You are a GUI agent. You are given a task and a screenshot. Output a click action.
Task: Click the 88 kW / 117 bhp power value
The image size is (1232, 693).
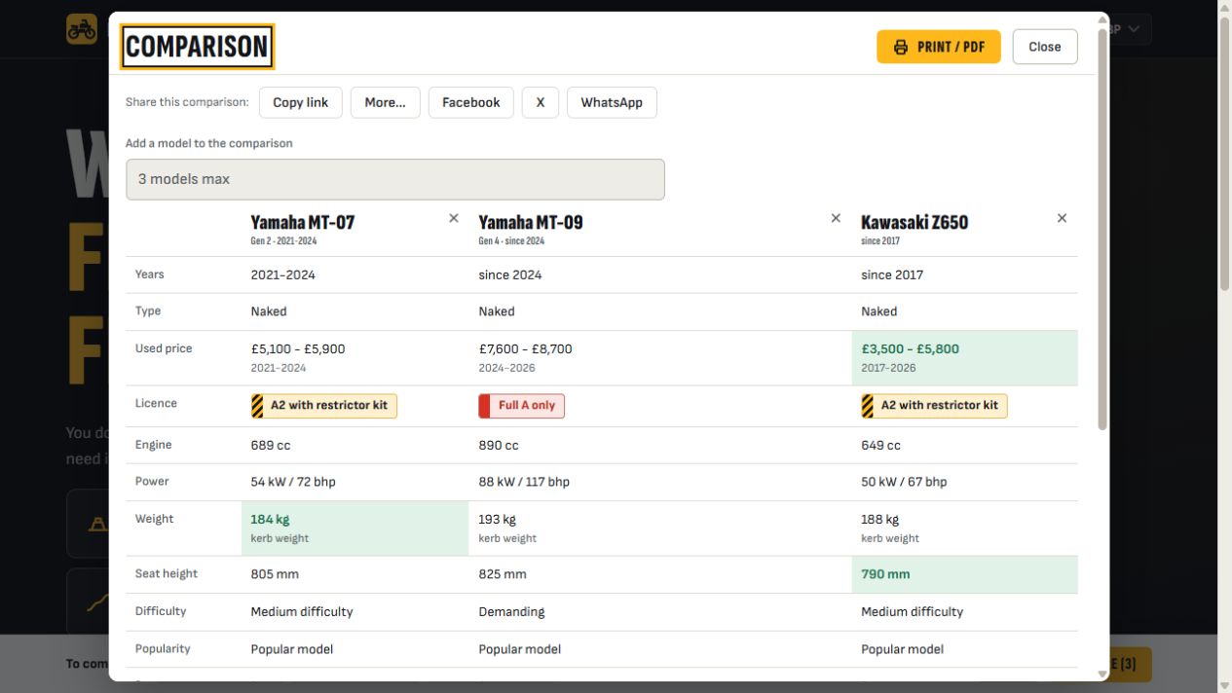(524, 482)
